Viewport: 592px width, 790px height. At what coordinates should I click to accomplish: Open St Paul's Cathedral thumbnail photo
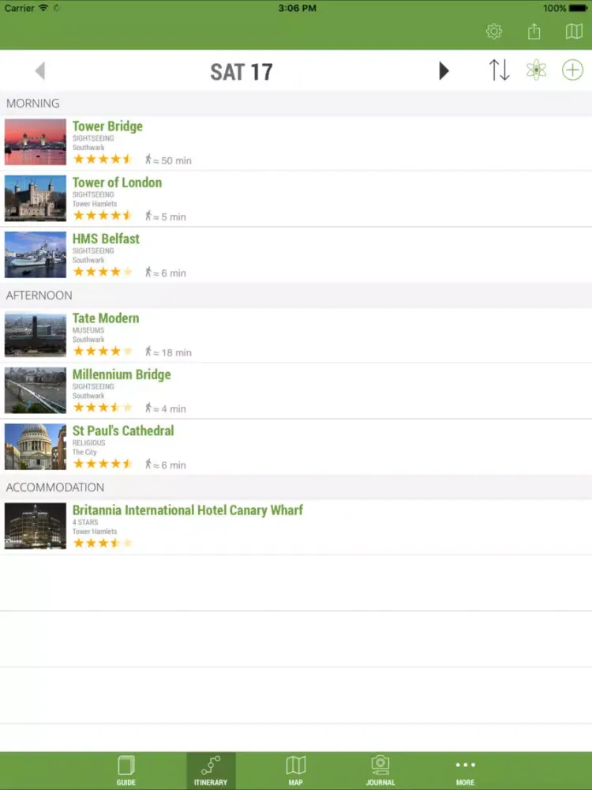(36, 446)
